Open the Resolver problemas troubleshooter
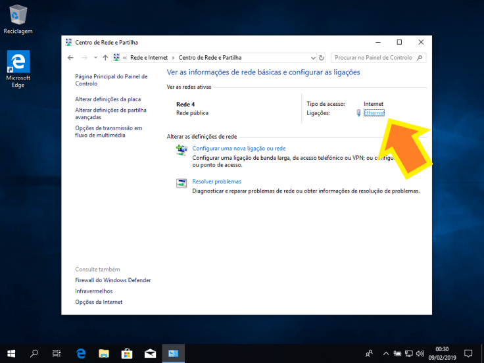Screen dimensions: 484x363 (216, 181)
